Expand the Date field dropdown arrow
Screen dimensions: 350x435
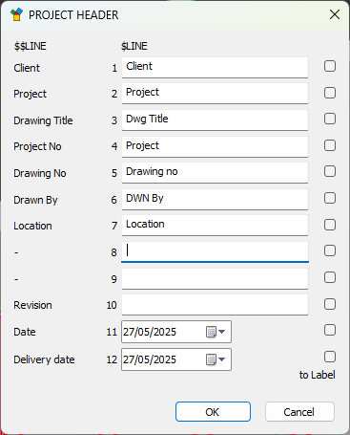click(x=222, y=332)
